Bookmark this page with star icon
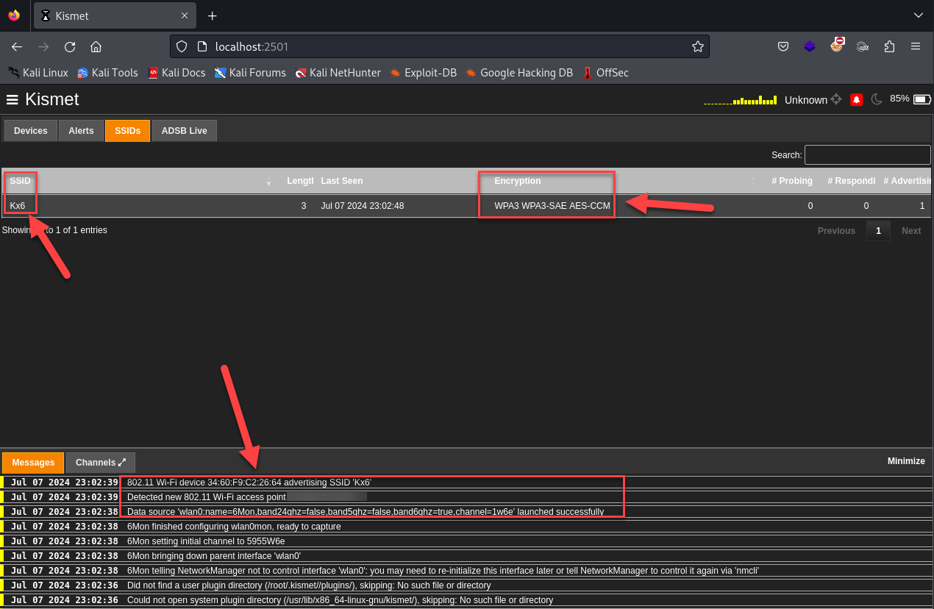This screenshot has width=934, height=609. (697, 46)
